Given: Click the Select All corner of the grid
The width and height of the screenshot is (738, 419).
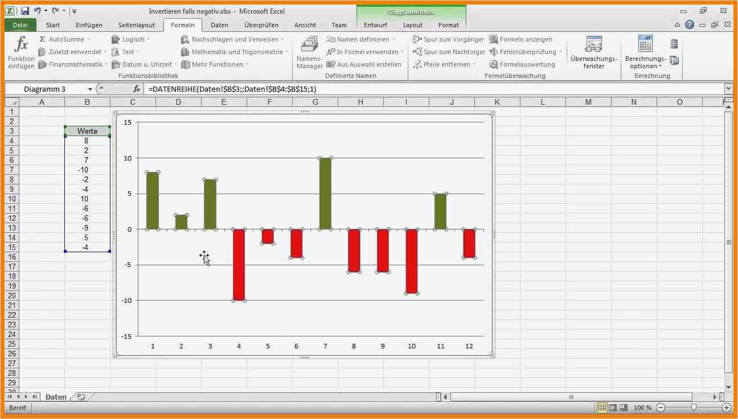Looking at the screenshot, I should click(x=11, y=102).
